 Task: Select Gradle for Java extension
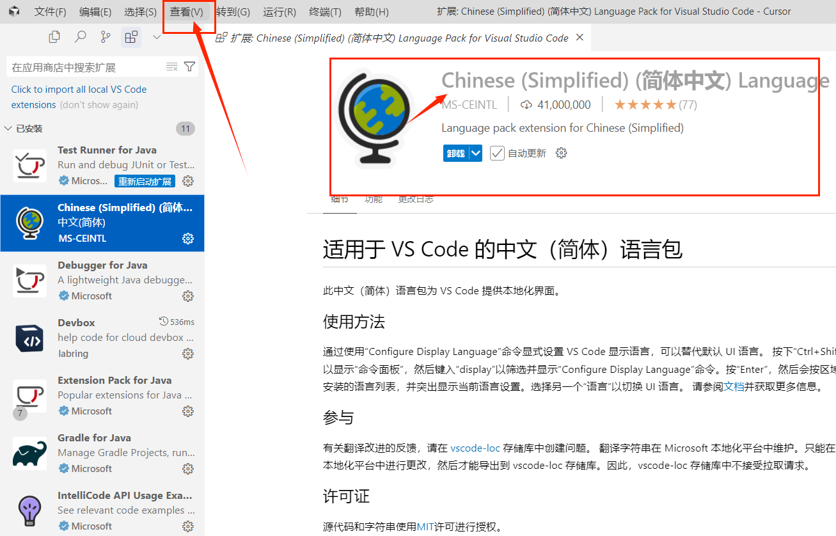pyautogui.click(x=102, y=454)
